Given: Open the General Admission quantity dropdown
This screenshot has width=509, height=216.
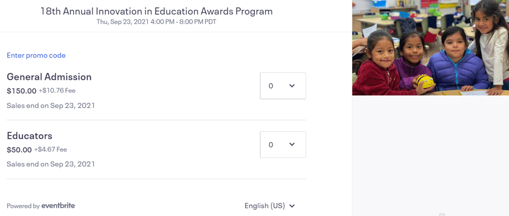Looking at the screenshot, I should pos(283,86).
